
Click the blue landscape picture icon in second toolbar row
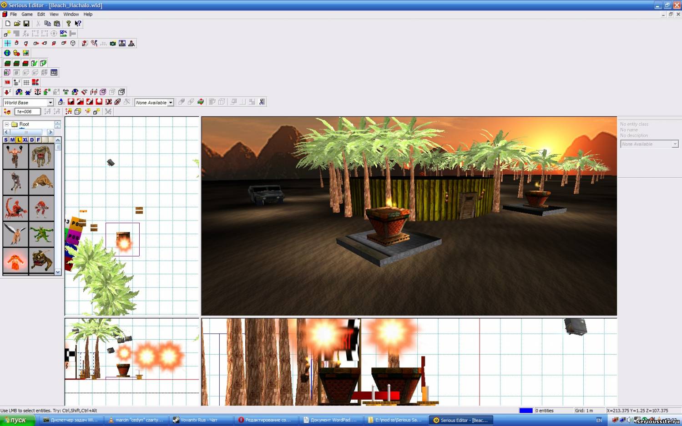63,33
